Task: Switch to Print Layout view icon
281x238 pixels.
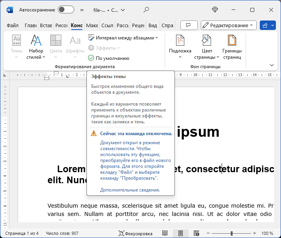Action: click(180, 233)
